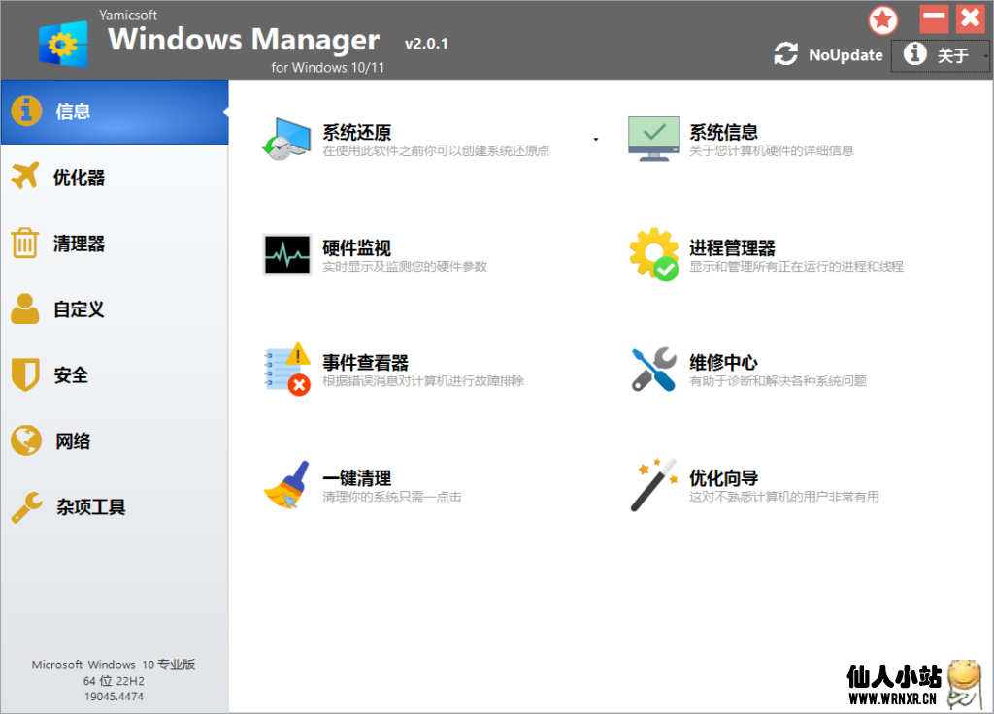Click the 优化器 airplane icon
Viewport: 994px width, 714px height.
pos(25,177)
